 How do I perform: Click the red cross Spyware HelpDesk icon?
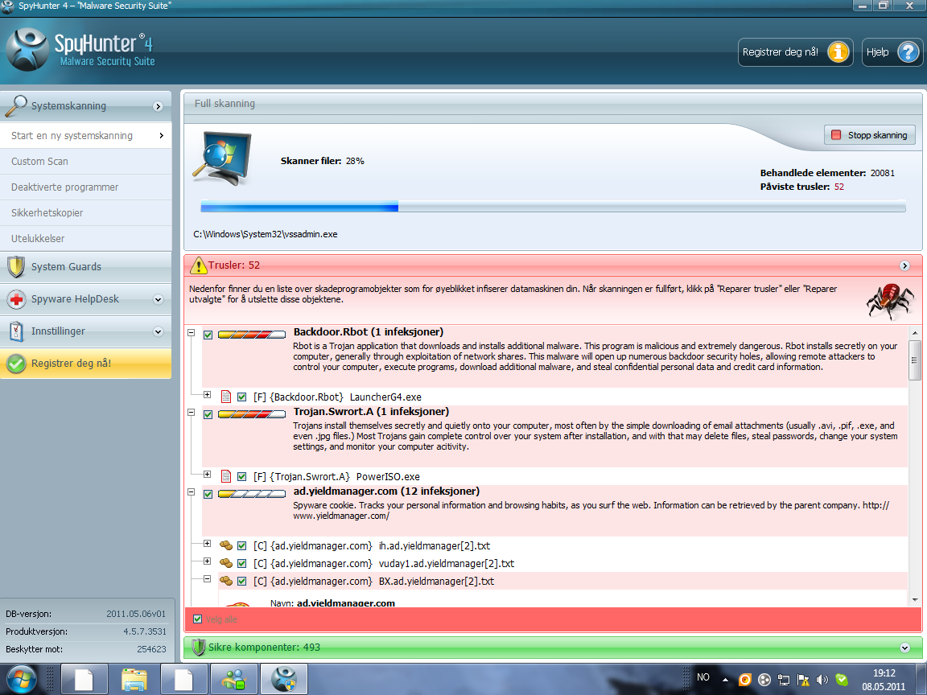pos(17,299)
